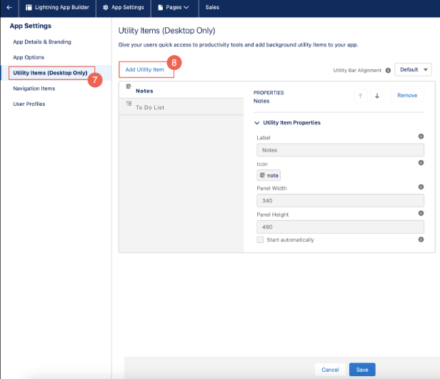This screenshot has height=379, width=440.
Task: Move utility item down with arrow
Action: point(377,96)
